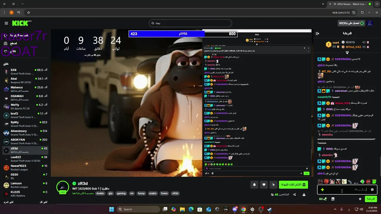
Task: Open ABOKYAN channel in sidebar
Action: pos(25,141)
